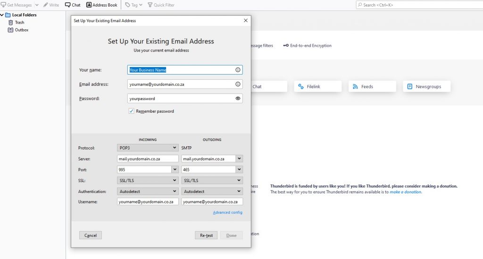Click info icon beside Email address
The height and width of the screenshot is (259, 483).
click(x=238, y=84)
